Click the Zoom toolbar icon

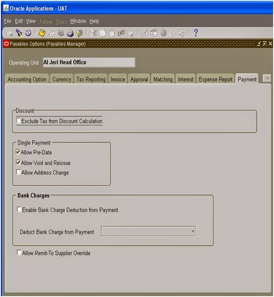[x=154, y=33]
